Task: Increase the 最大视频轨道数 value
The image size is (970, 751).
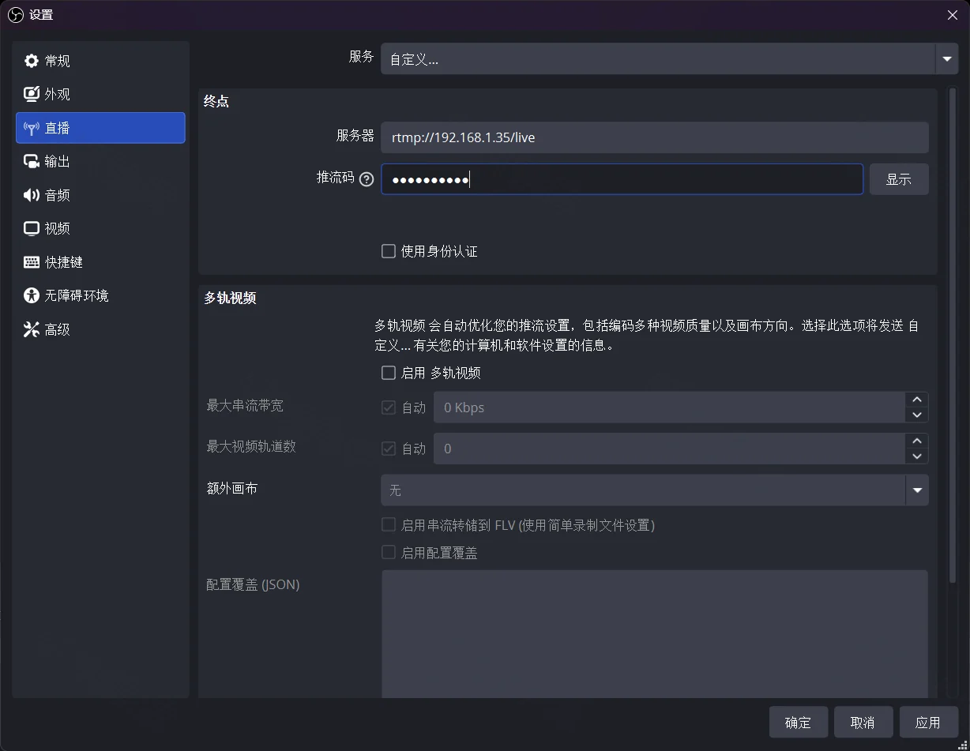Action: pyautogui.click(x=917, y=441)
